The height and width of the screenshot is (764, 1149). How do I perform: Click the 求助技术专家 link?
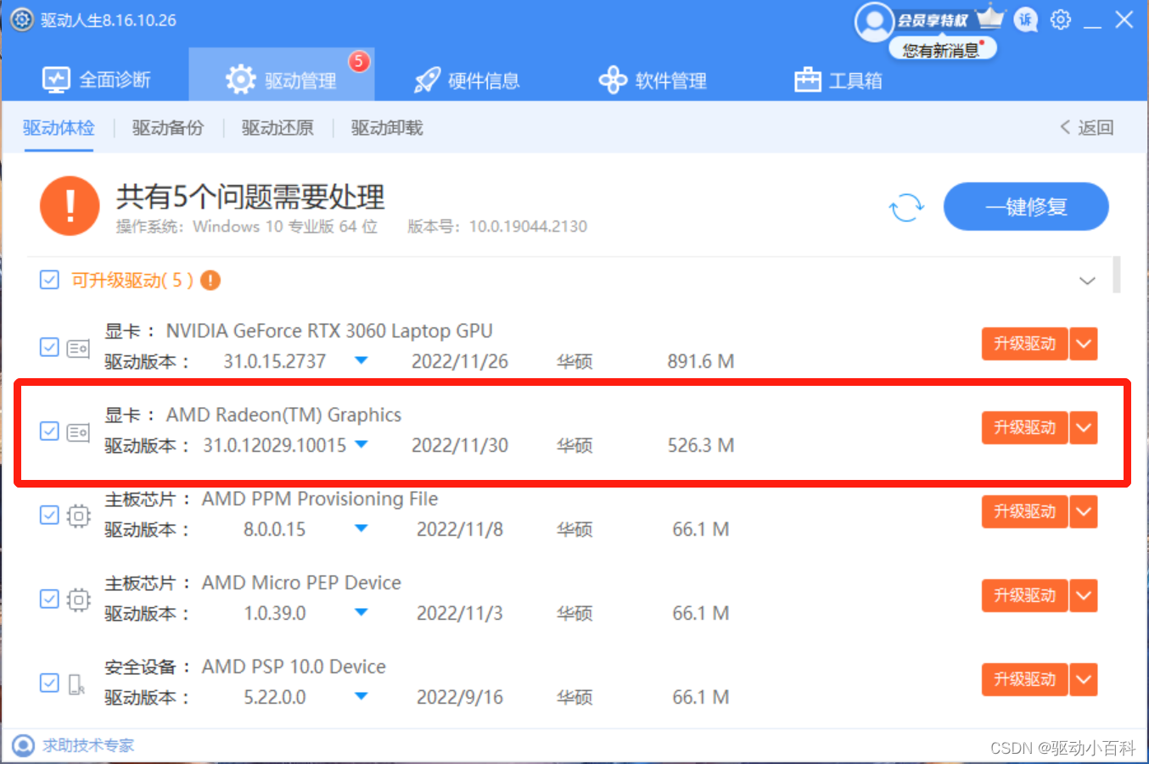[88, 745]
